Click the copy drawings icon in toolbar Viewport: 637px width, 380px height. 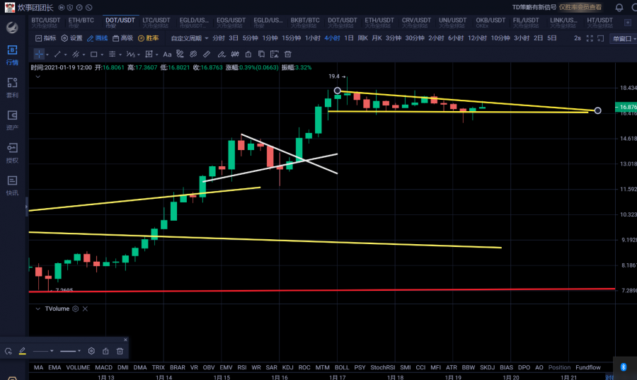(x=261, y=54)
